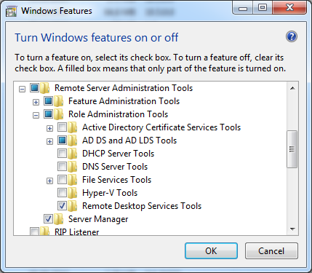The width and height of the screenshot is (312, 273).
Task: Click folder icon beside Active Directory Certificate Services Tools
Action: tap(73, 127)
